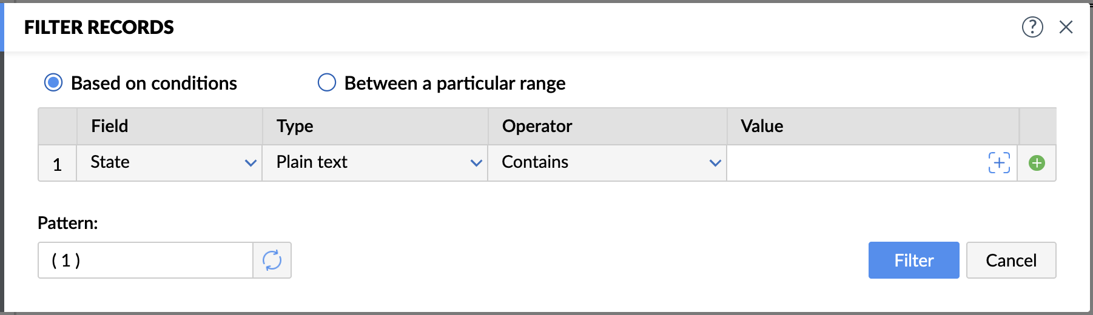The image size is (1093, 315).
Task: Open the help question mark icon
Action: click(x=1032, y=27)
